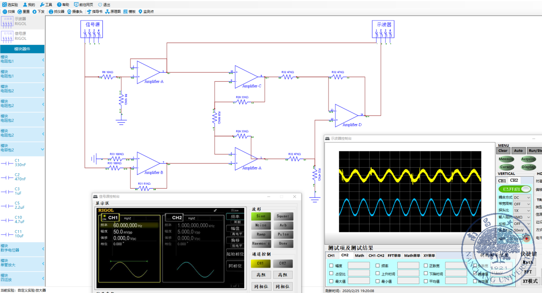Enable the 最大值 measurement checkbox
Screen dimensions: 542x293
pos(331,281)
